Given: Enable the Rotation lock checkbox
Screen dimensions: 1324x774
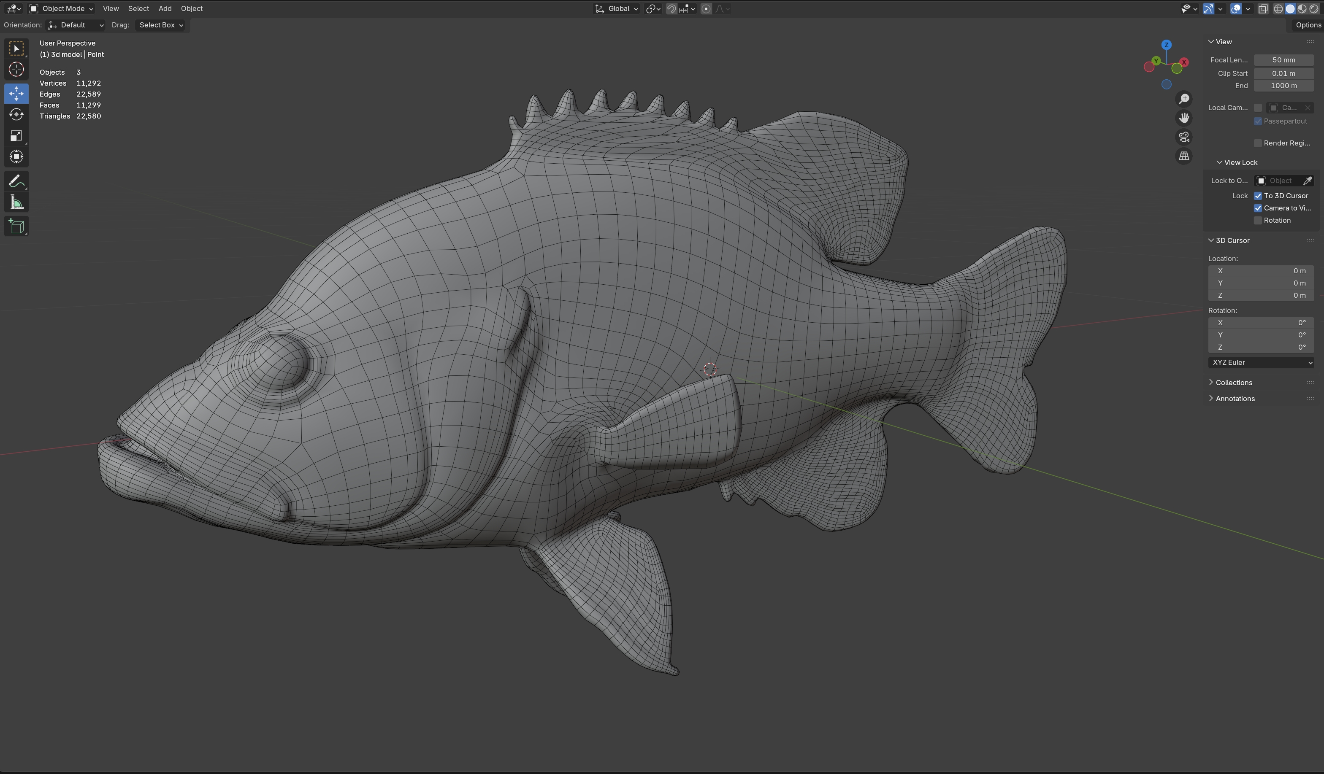Looking at the screenshot, I should click(x=1258, y=221).
